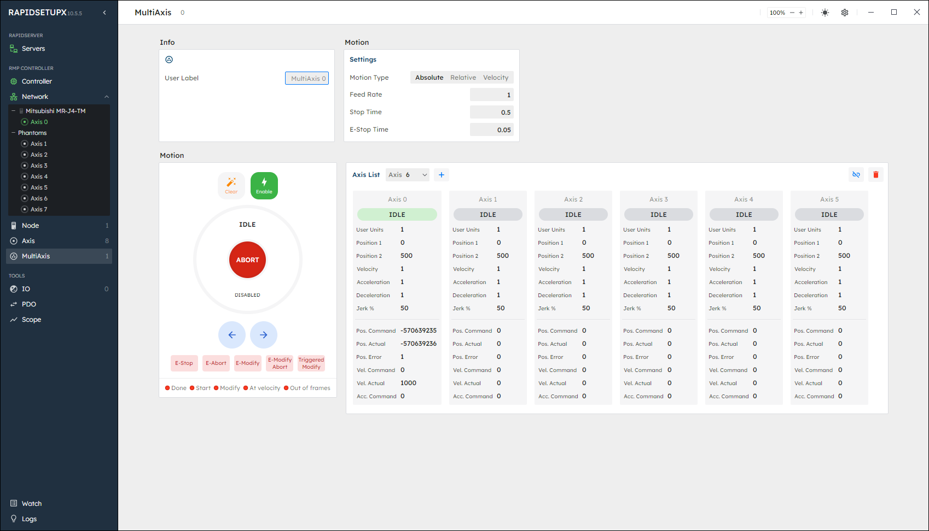Open the Network page
The height and width of the screenshot is (531, 929).
click(x=35, y=97)
